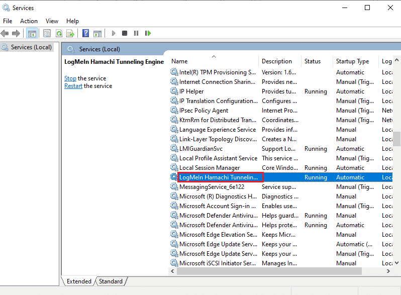This screenshot has height=295, width=401.
Task: Select Services (Local) tree node
Action: click(x=27, y=47)
